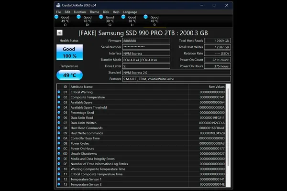Open the Edit menu
This screenshot has height=191, width=287.
click(x=67, y=12)
